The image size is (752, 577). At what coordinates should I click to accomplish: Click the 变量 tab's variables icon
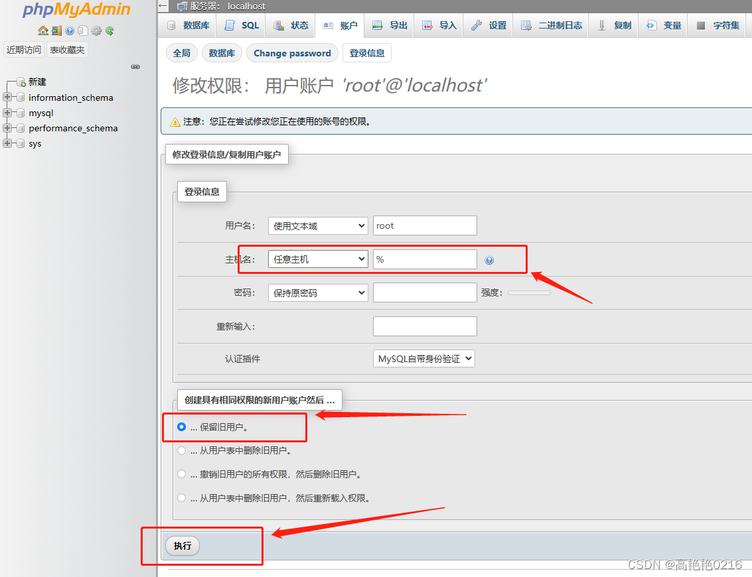[651, 25]
